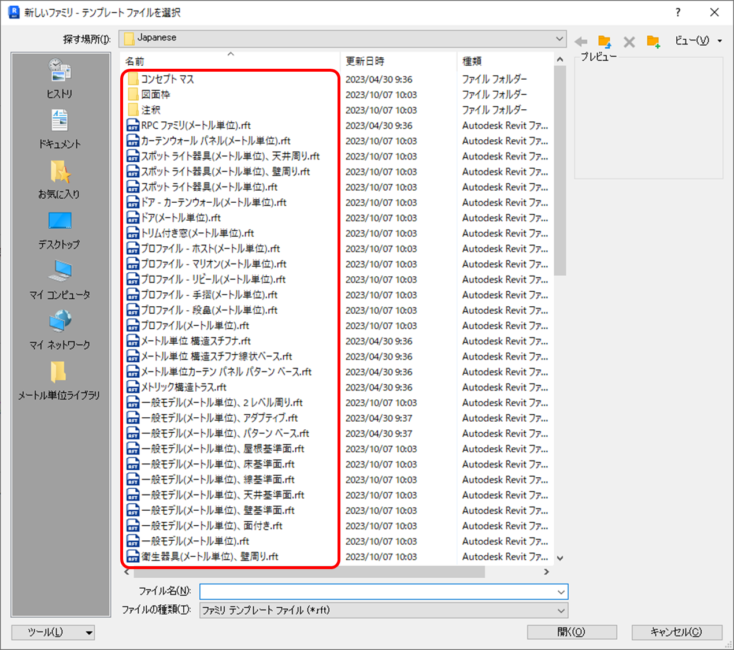Click the horizontal scrollbar right arrow

pyautogui.click(x=547, y=572)
